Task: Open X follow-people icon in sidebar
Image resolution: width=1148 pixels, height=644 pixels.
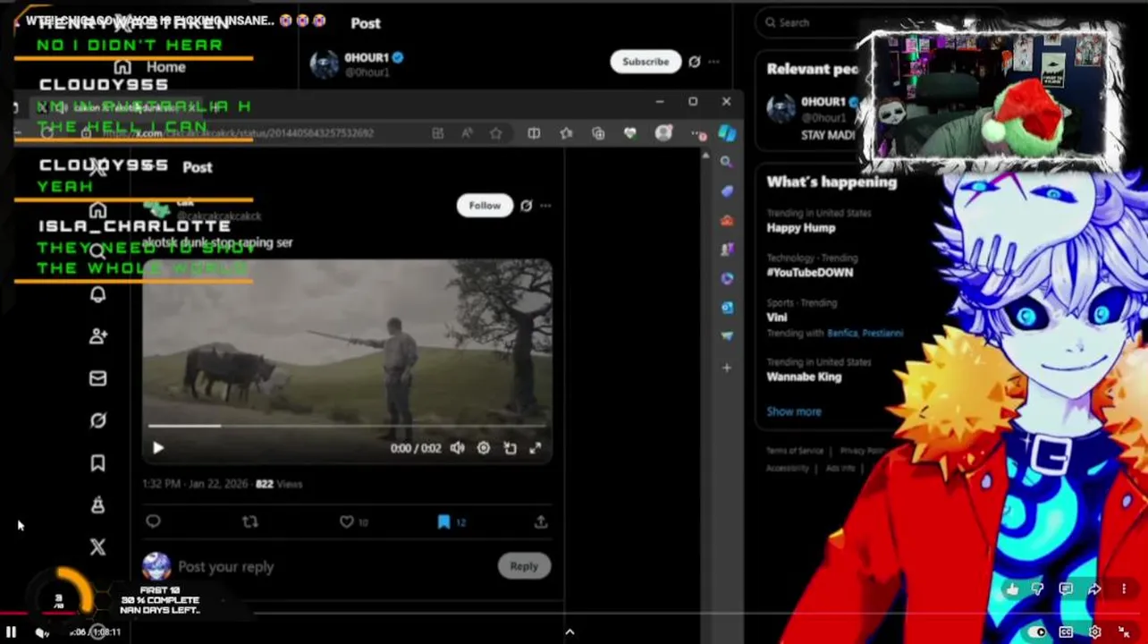Action: click(98, 336)
